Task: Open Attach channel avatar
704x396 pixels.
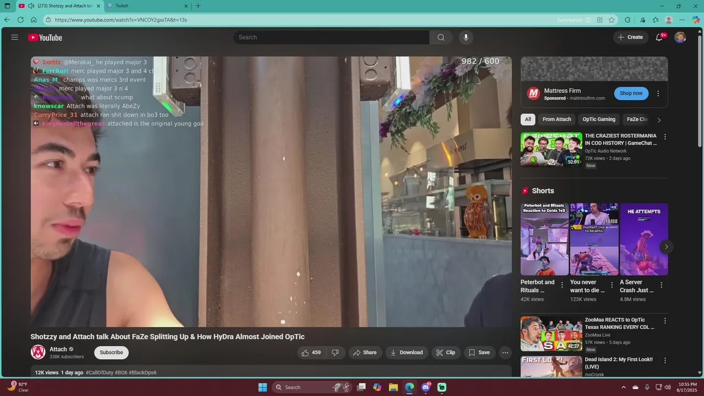Action: coord(38,352)
